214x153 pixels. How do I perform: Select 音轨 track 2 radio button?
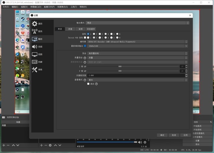point(94,34)
